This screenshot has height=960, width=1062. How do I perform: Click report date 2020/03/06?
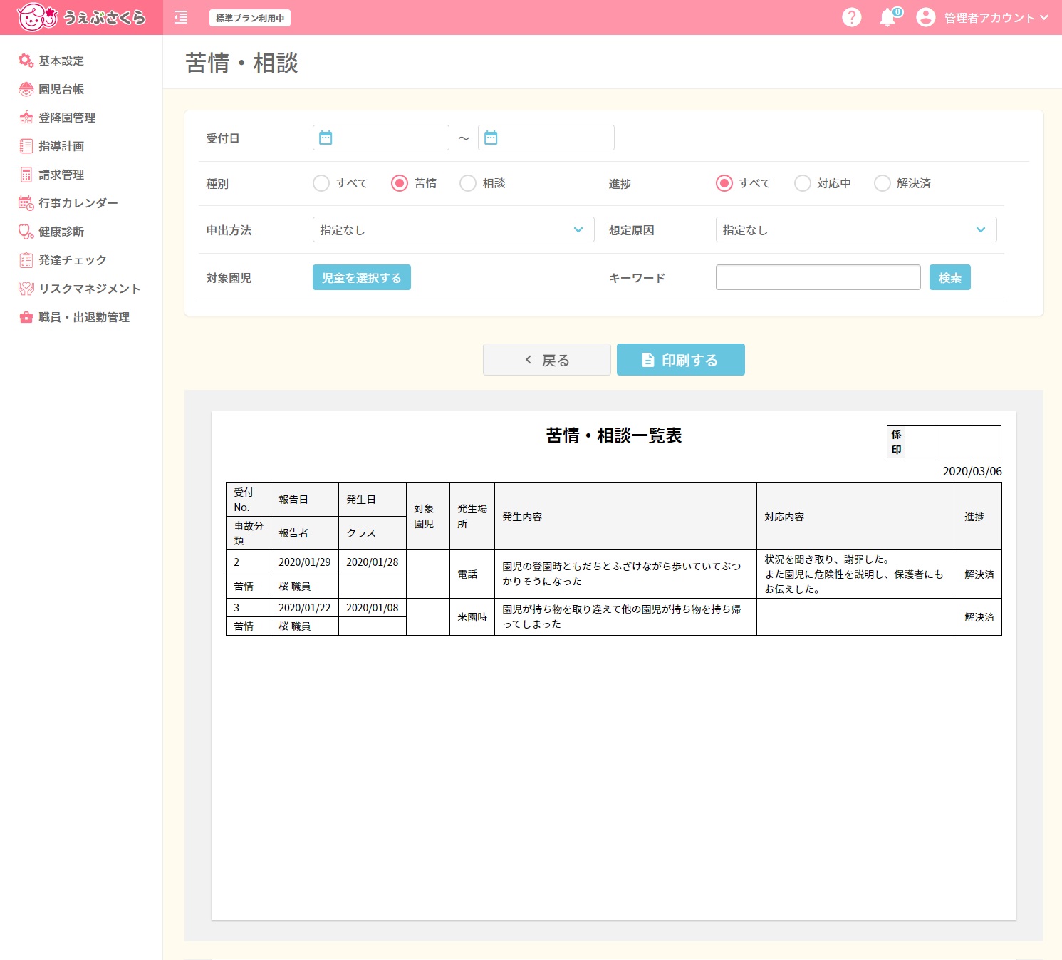(x=972, y=471)
